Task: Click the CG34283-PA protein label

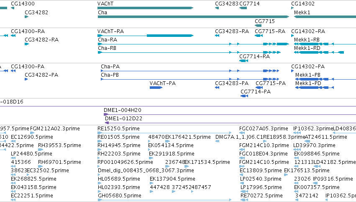Action: 232,83
